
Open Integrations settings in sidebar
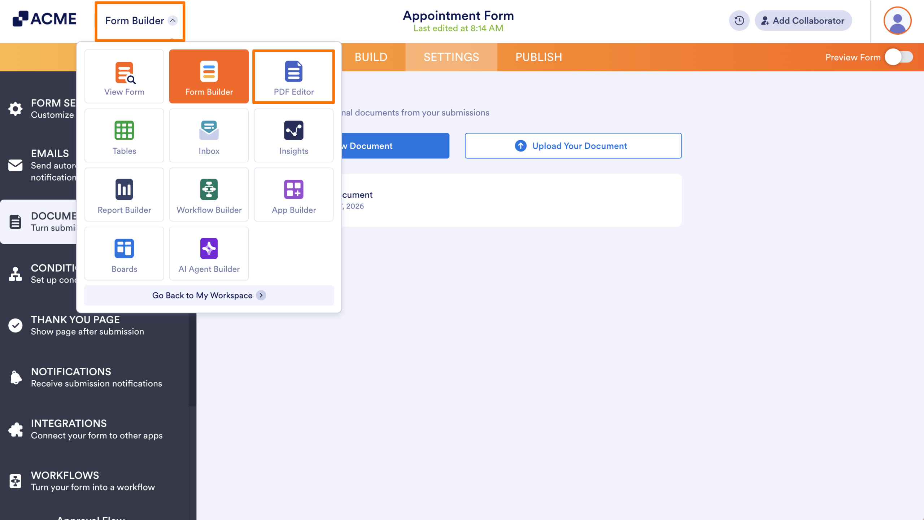[94, 429]
